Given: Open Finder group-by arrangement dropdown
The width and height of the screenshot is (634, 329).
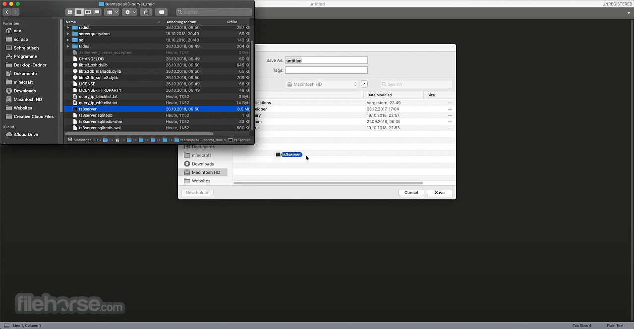Looking at the screenshot, I should [x=113, y=12].
